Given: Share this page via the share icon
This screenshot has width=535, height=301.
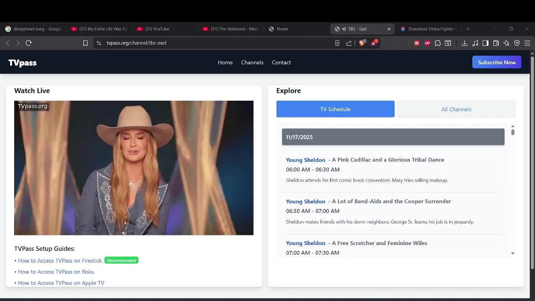Looking at the screenshot, I should coord(349,43).
